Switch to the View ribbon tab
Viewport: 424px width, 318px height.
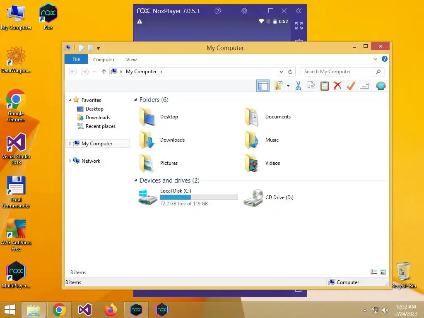(x=131, y=60)
